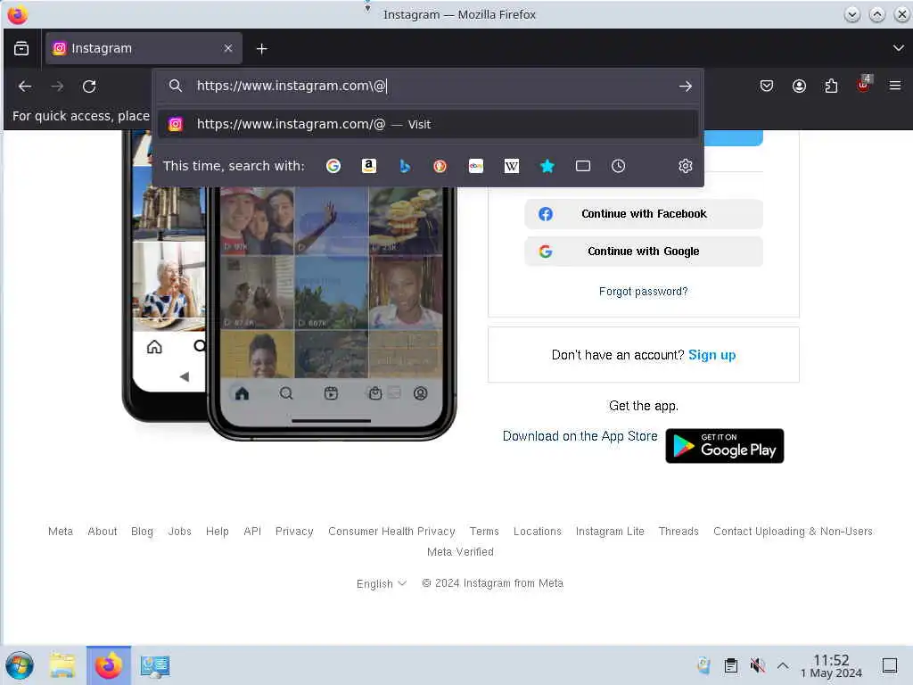Screen dimensions: 913x685
Task: Continue with Facebook button
Action: (644, 214)
